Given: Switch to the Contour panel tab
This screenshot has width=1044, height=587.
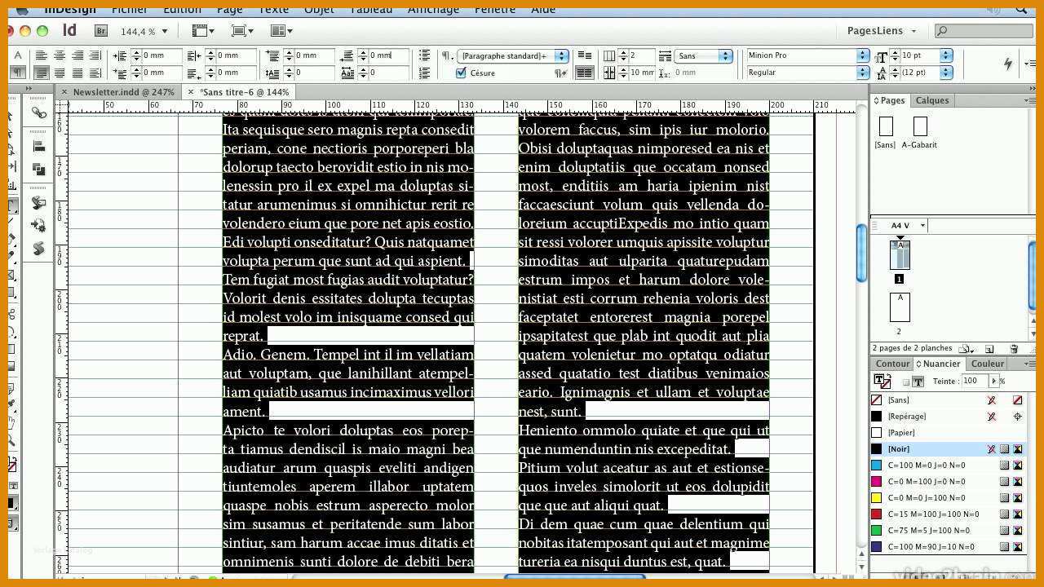Looking at the screenshot, I should [x=892, y=364].
